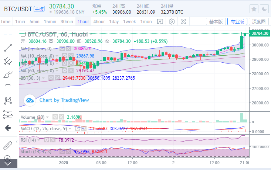The height and width of the screenshot is (170, 271).
Task: Collapse chart legend via box icon
Action: pyautogui.click(x=23, y=34)
